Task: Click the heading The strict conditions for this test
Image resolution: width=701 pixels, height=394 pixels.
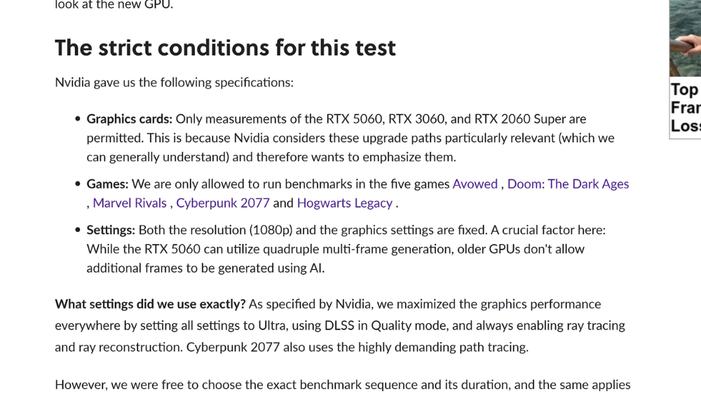Action: click(x=225, y=48)
